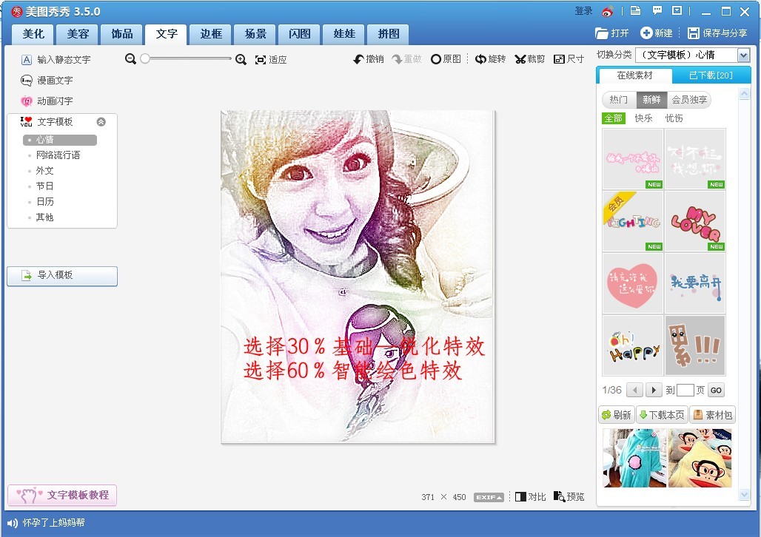This screenshot has height=537, width=761.
Task: Open the 切换分类 category dropdown
Action: (743, 55)
